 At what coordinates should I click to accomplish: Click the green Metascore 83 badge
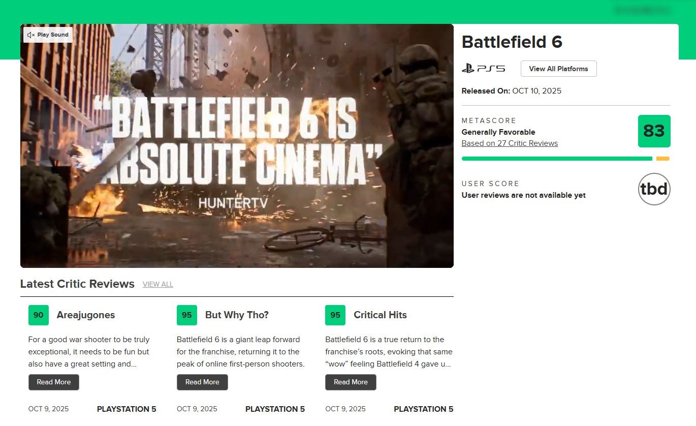654,131
